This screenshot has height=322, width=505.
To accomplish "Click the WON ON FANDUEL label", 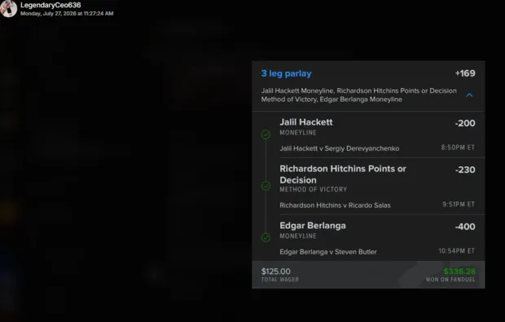I will click(450, 280).
